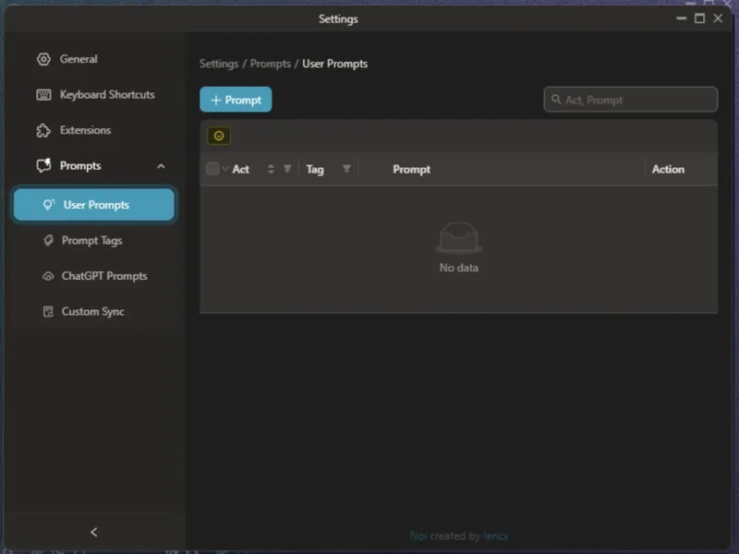Close the Settings window
This screenshot has height=554, width=739.
(x=718, y=18)
